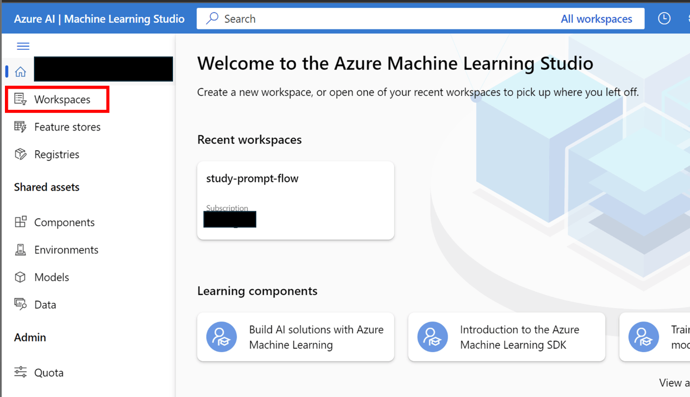The height and width of the screenshot is (397, 690).
Task: Click the Quota sliders icon
Action: [20, 372]
